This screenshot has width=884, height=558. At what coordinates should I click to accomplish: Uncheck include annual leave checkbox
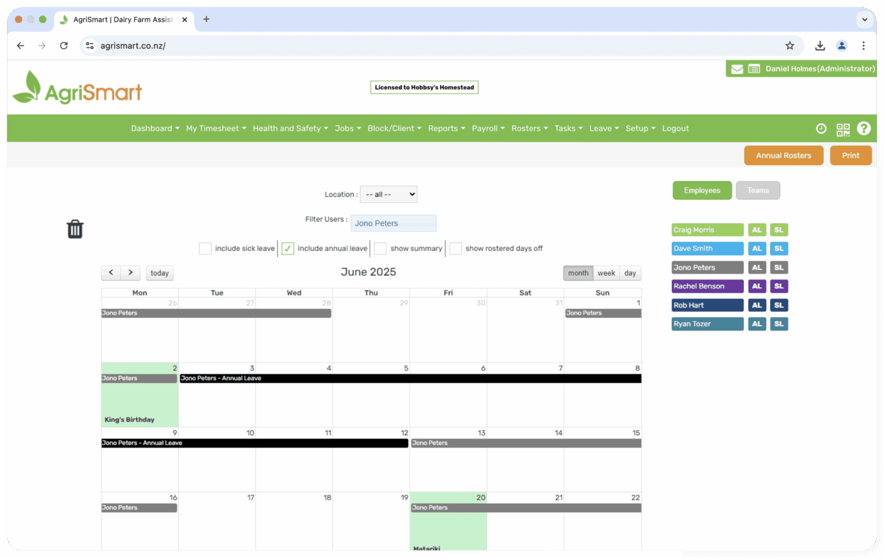[287, 249]
